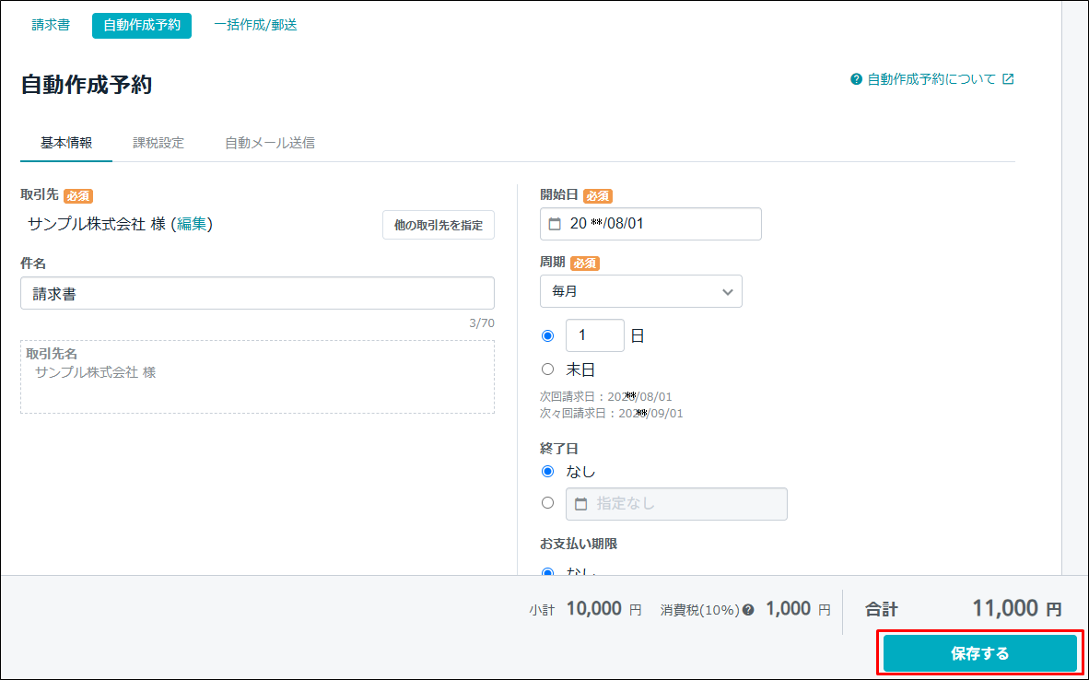This screenshot has height=680, width=1089.
Task: Select the 基本情報 sub-tab
Action: [x=66, y=143]
